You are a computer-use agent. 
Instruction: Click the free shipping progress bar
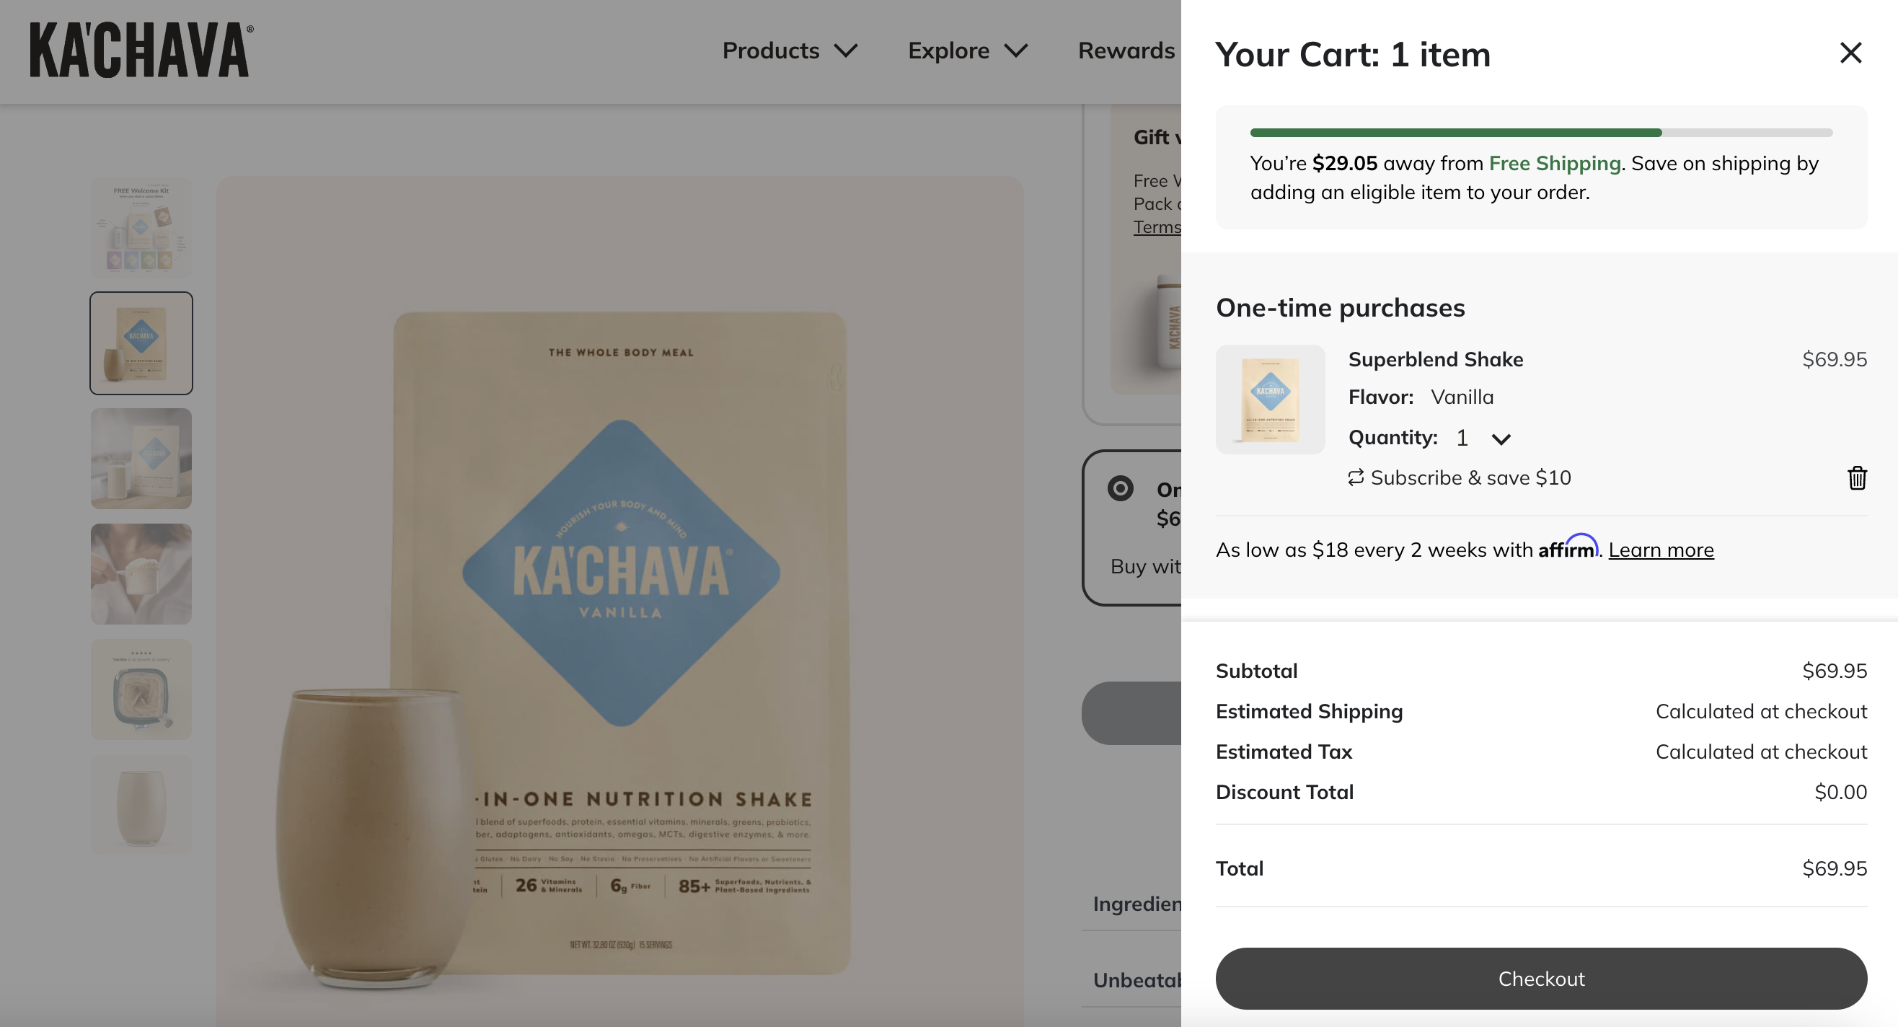(1541, 133)
